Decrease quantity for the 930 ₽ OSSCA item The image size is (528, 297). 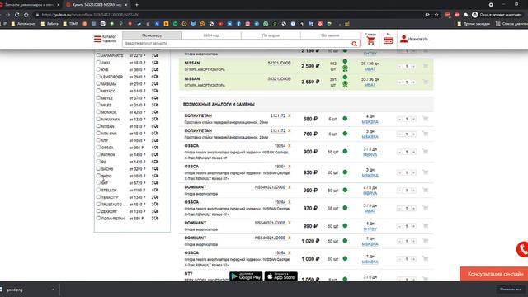pos(399,172)
